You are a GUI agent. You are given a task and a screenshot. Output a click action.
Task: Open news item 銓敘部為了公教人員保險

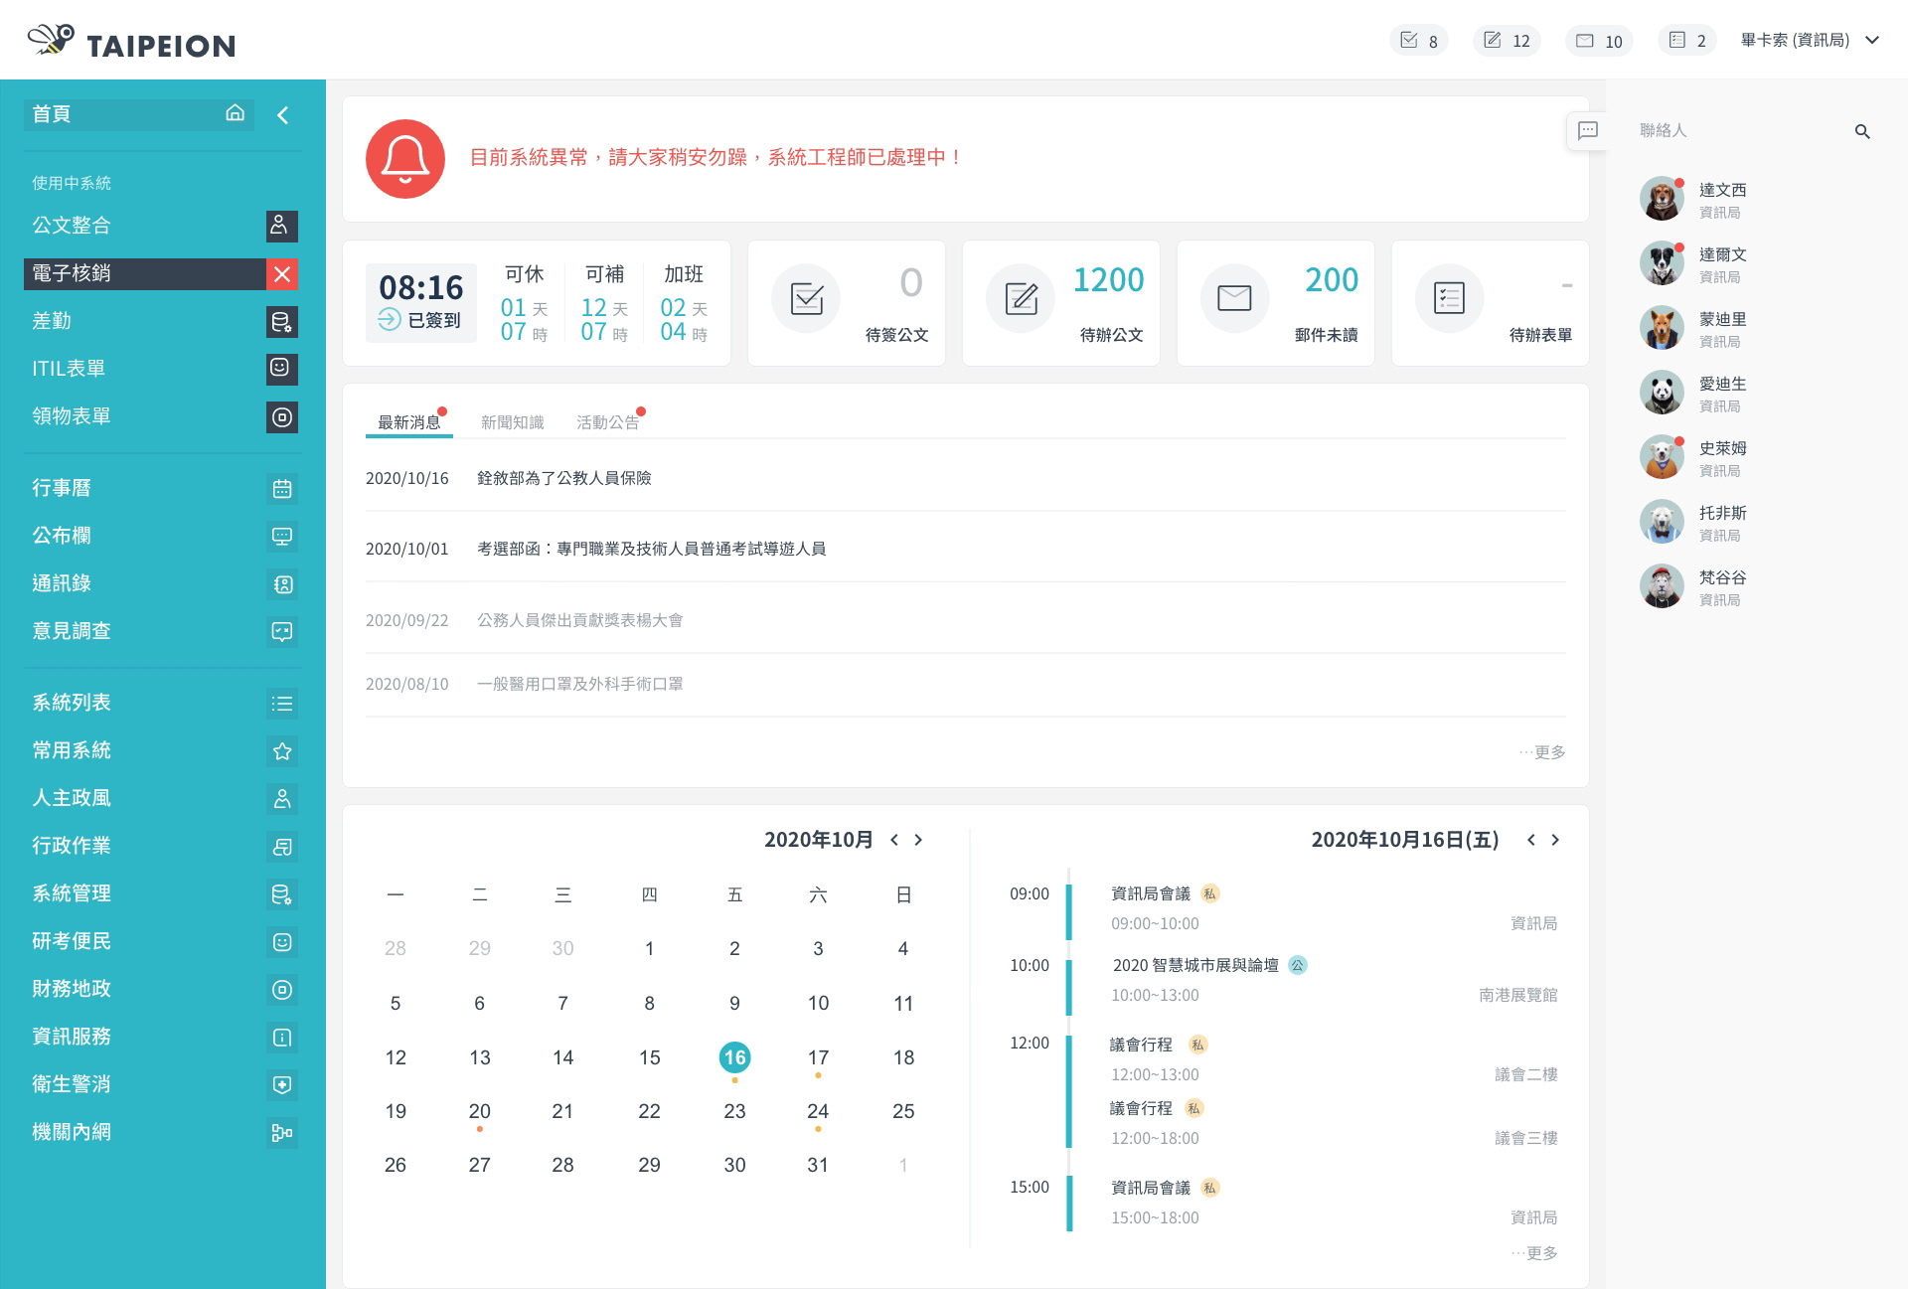tap(563, 478)
